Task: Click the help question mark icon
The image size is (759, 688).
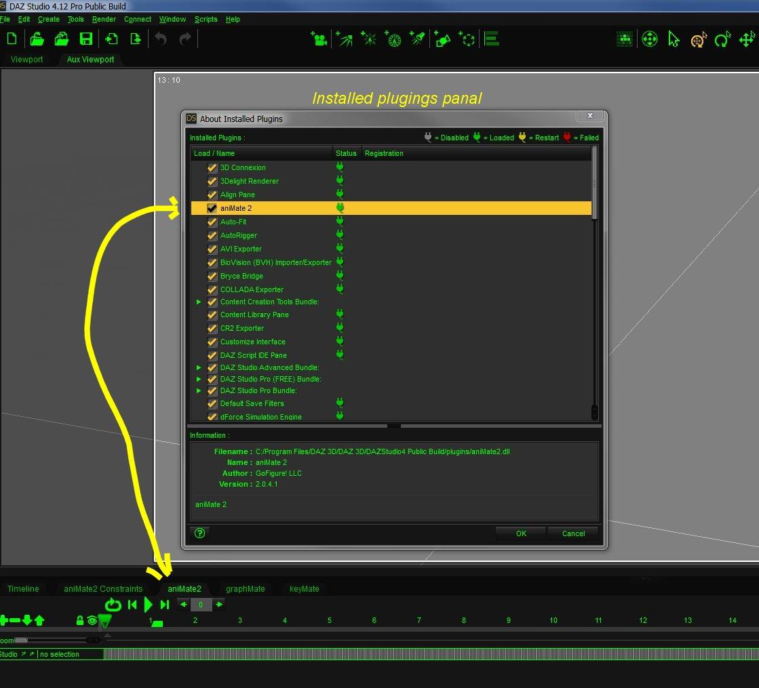Action: 200,533
